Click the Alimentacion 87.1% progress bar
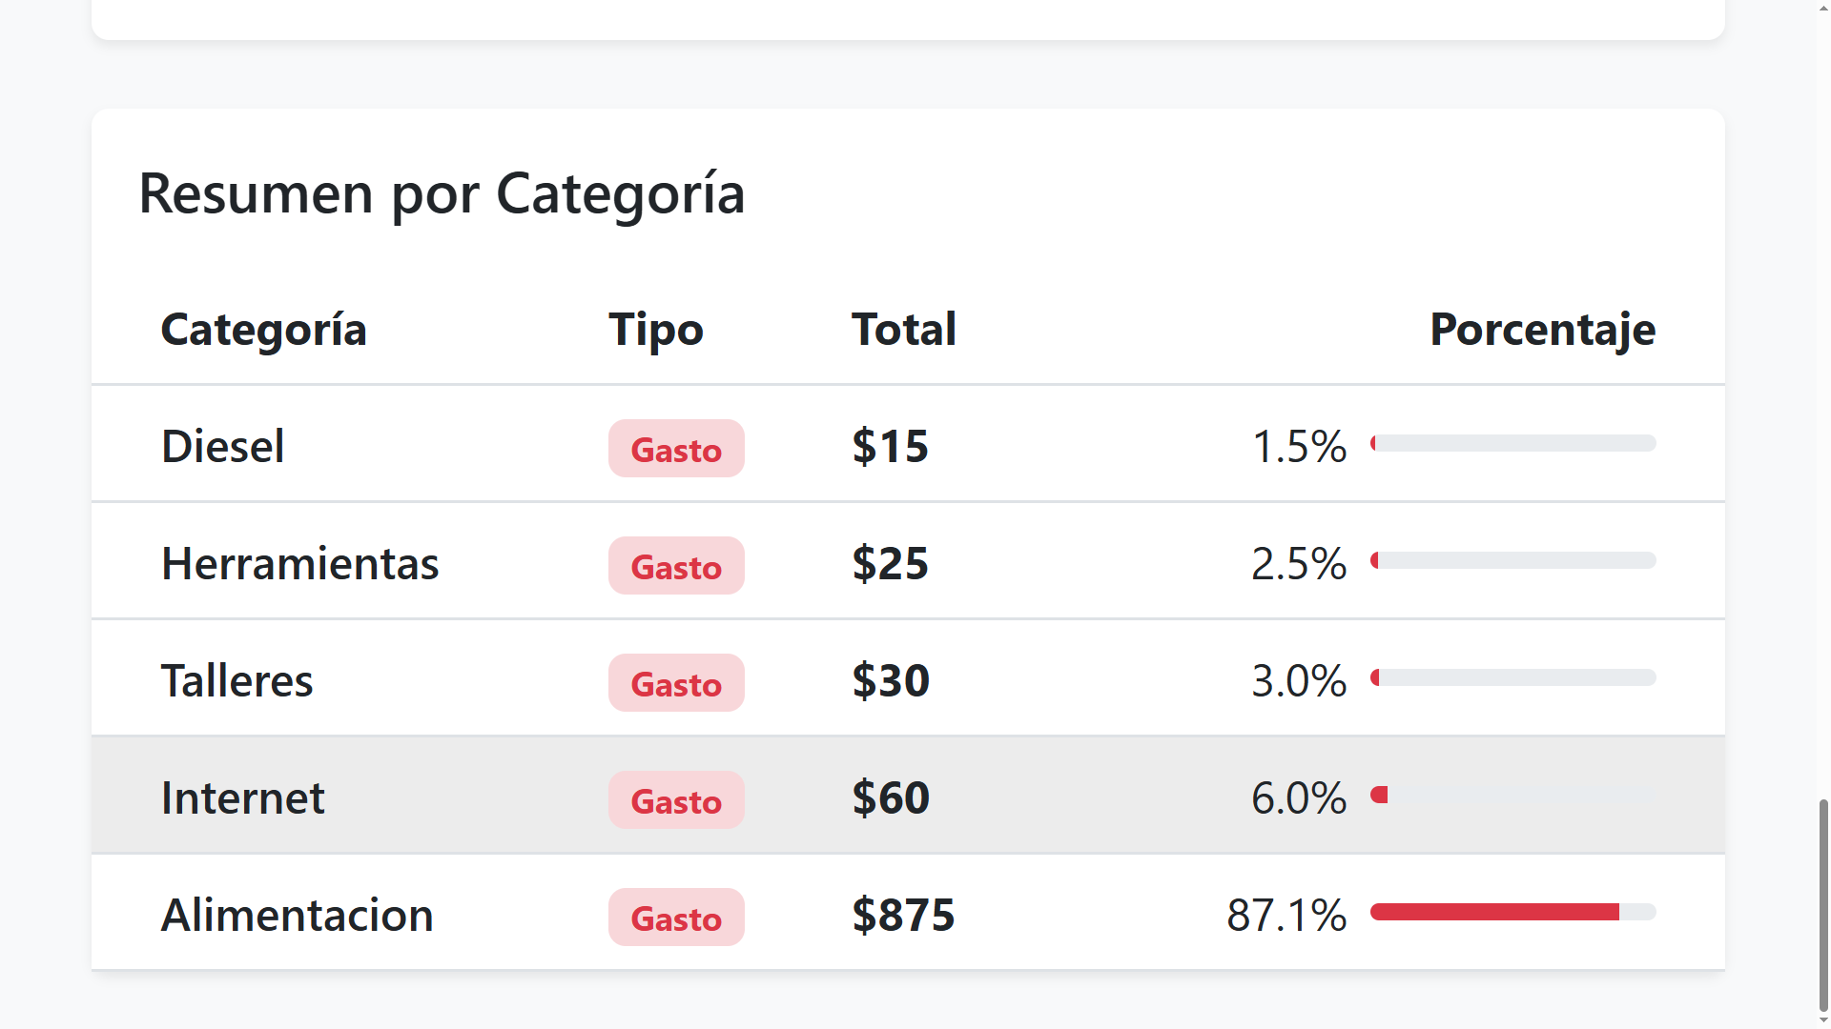 (1513, 912)
